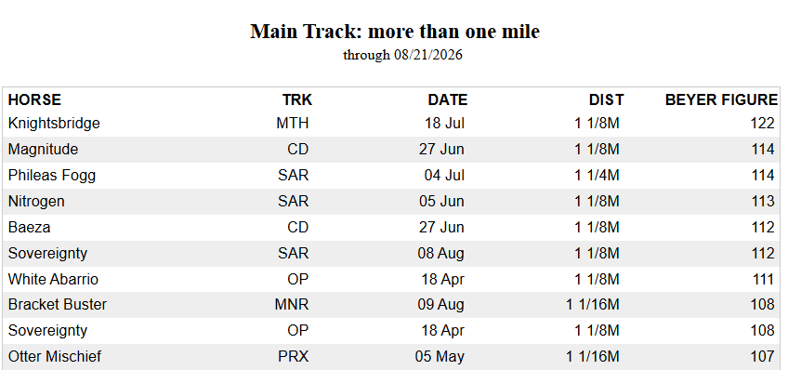Viewport: 788px width, 370px height.
Task: Click the DIST column header
Action: (606, 99)
